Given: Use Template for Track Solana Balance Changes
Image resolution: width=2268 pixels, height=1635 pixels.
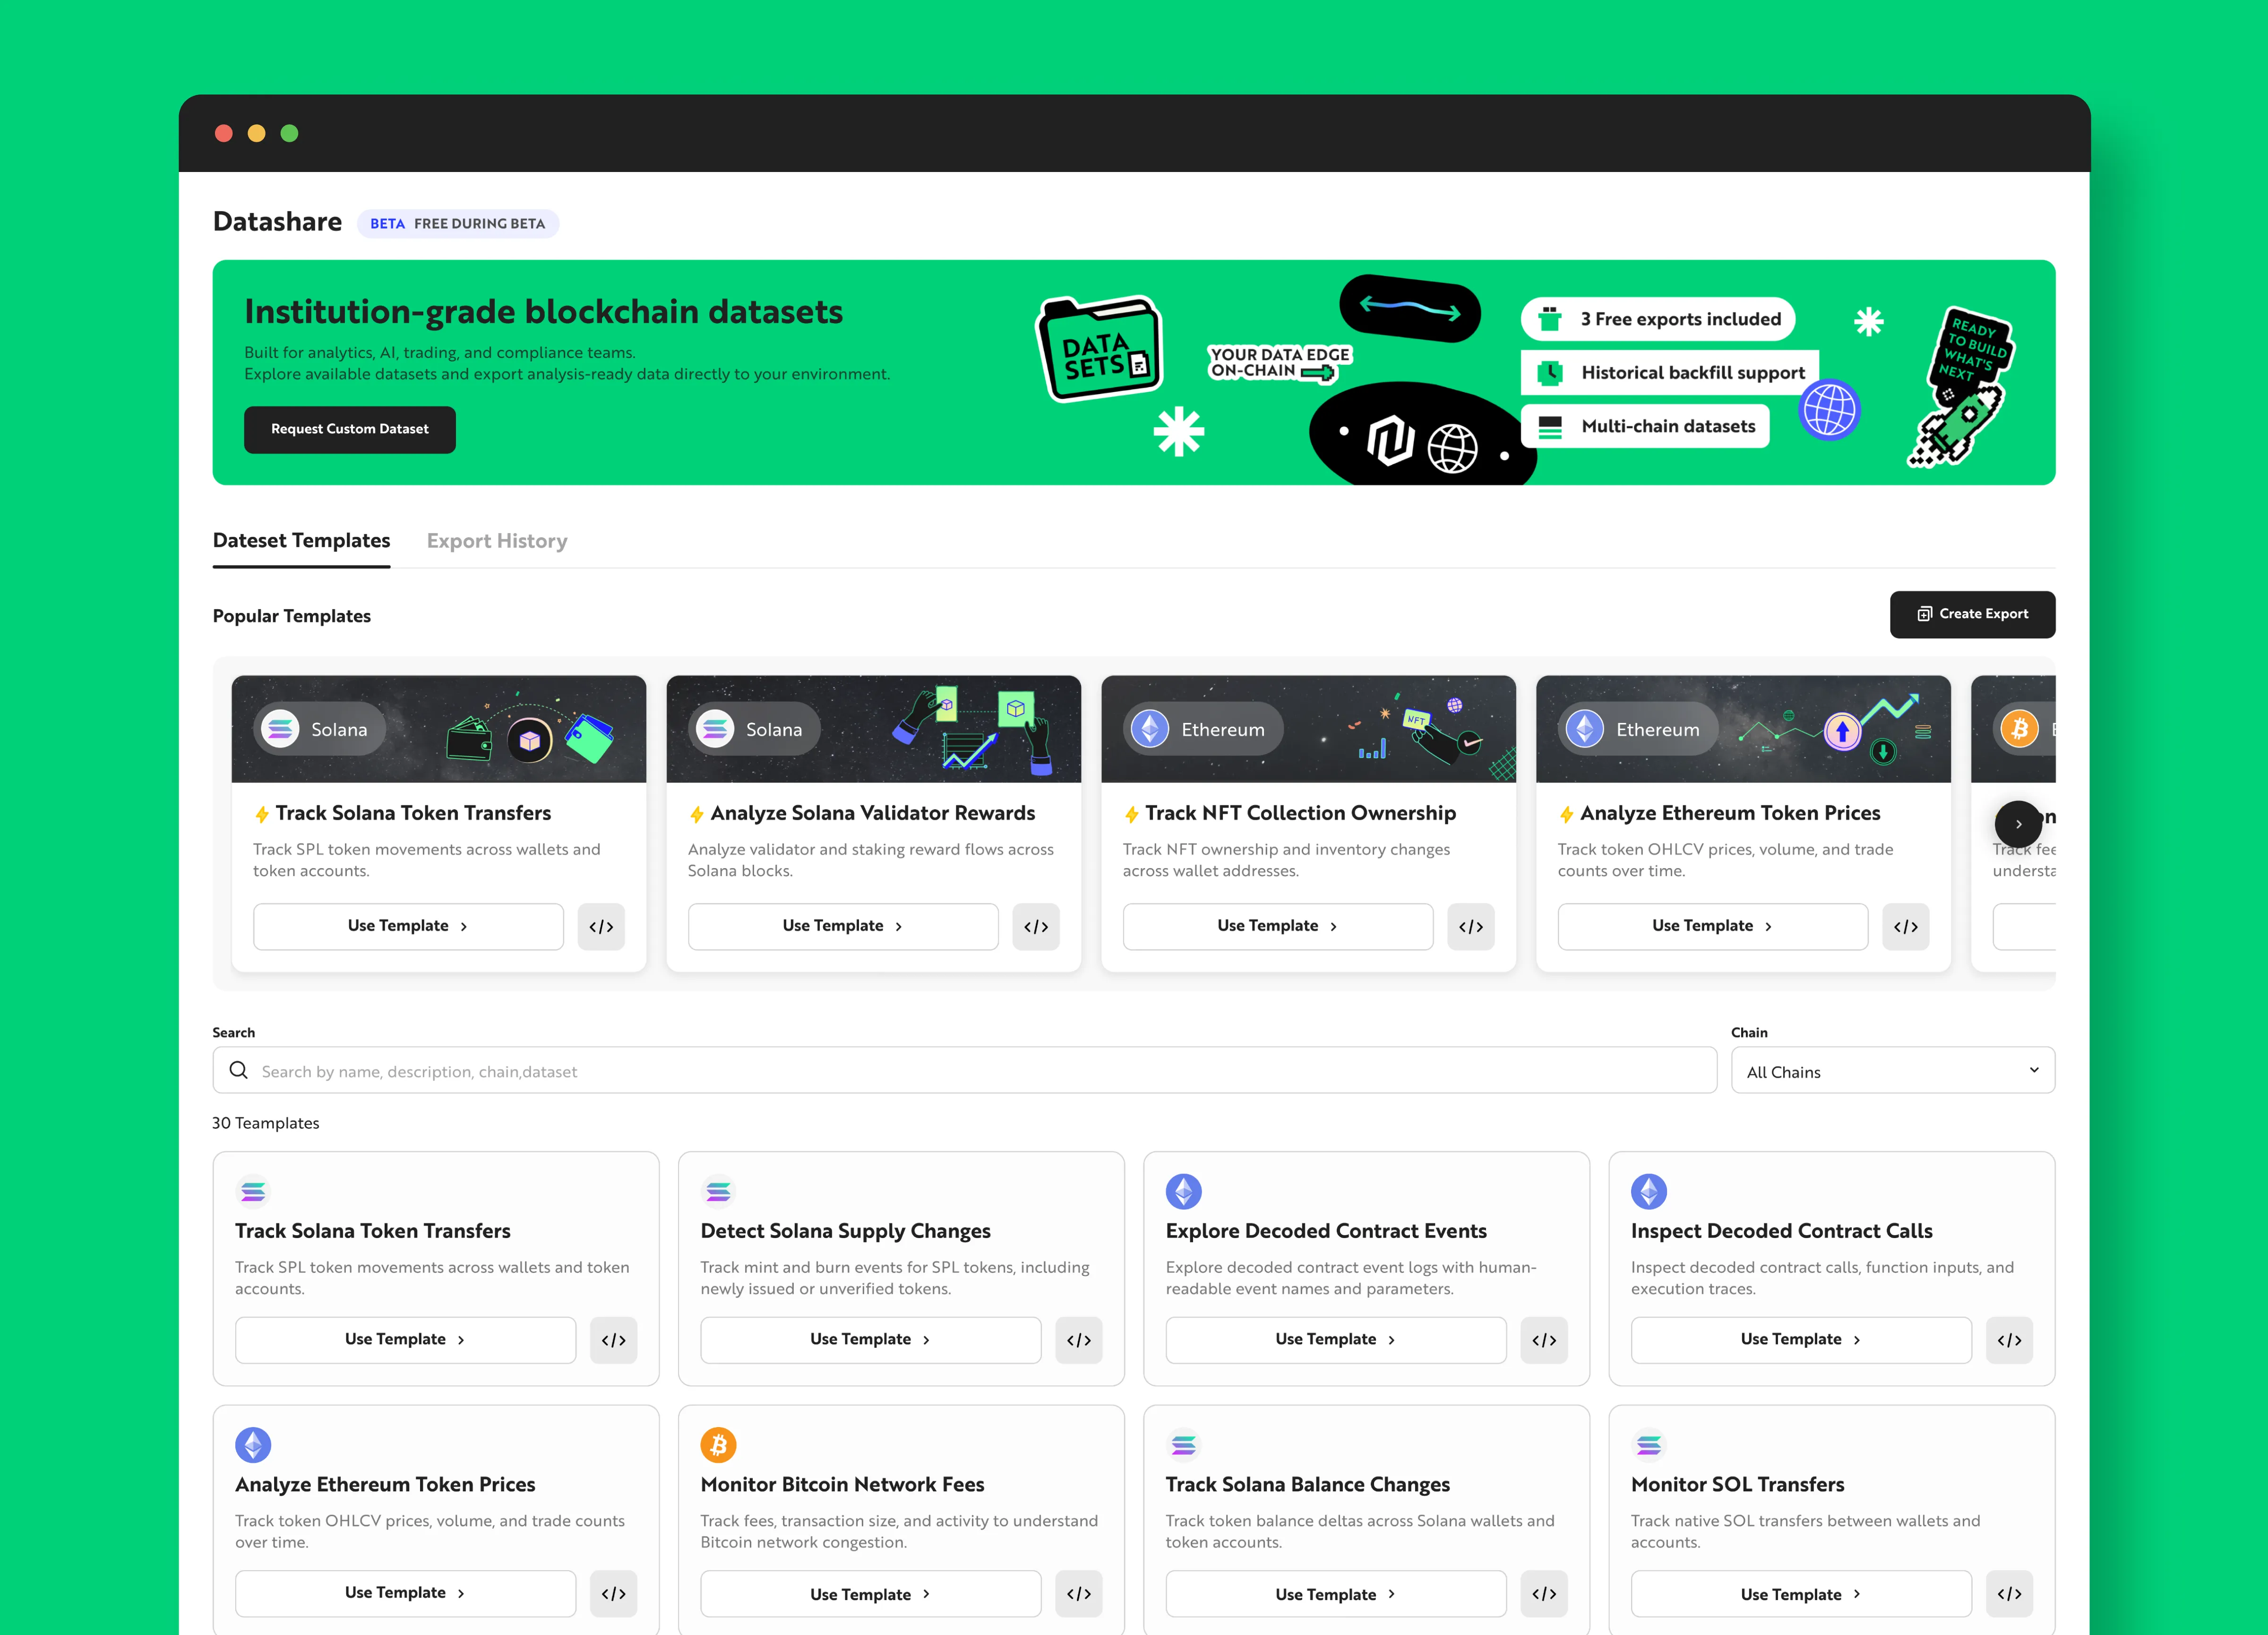Looking at the screenshot, I should (x=1336, y=1594).
